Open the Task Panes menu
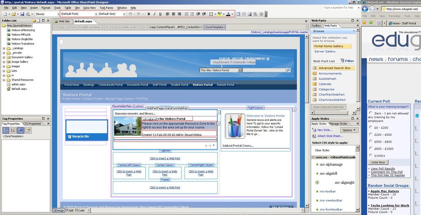Image resolution: width=421 pixels, height=215 pixels. pyautogui.click(x=107, y=8)
